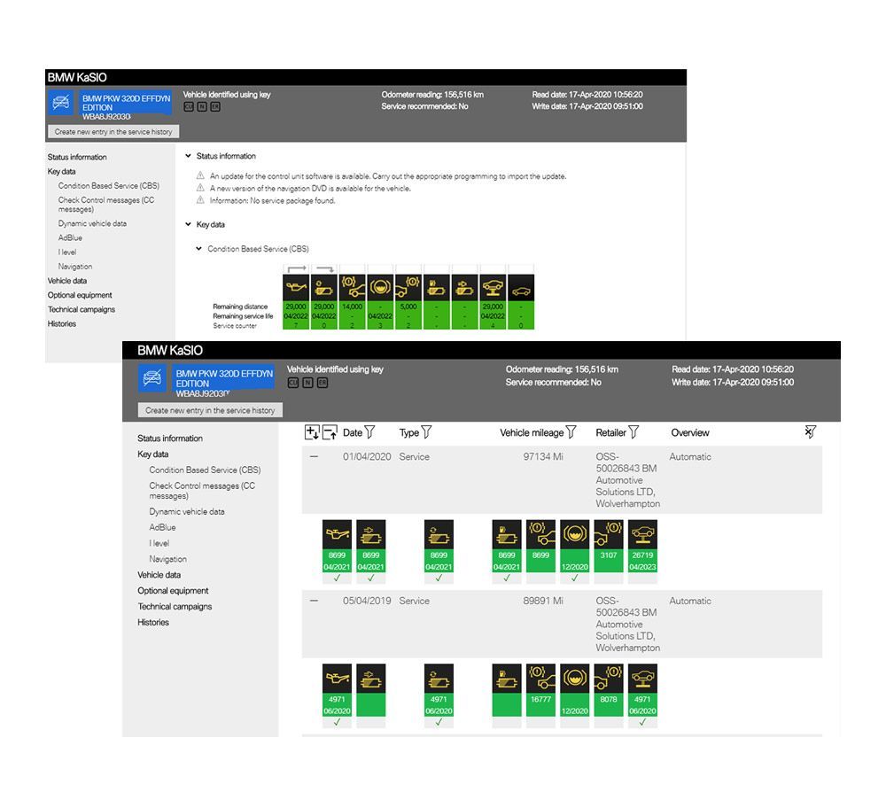Select Technical campaigns in back window sidebar
Screen dimensions: 886x792
coord(81,309)
